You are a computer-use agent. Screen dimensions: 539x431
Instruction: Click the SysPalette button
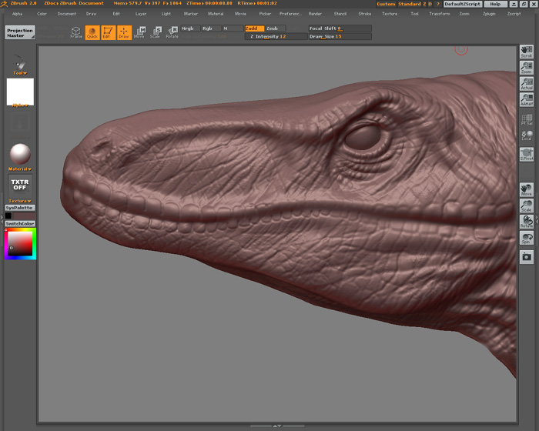tap(20, 208)
